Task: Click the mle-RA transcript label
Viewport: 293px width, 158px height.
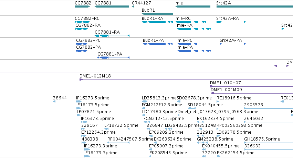Action: (185, 25)
